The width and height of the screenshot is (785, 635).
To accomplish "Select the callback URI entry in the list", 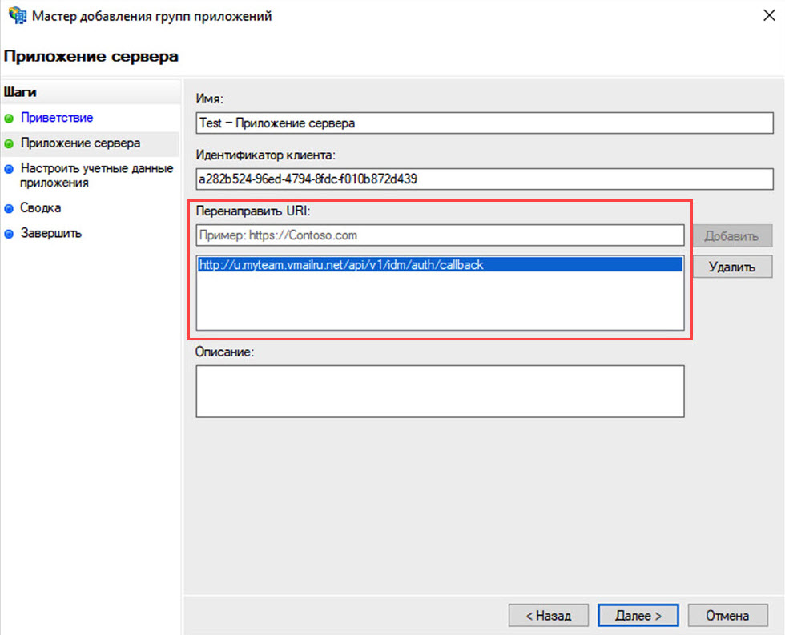I will click(340, 265).
